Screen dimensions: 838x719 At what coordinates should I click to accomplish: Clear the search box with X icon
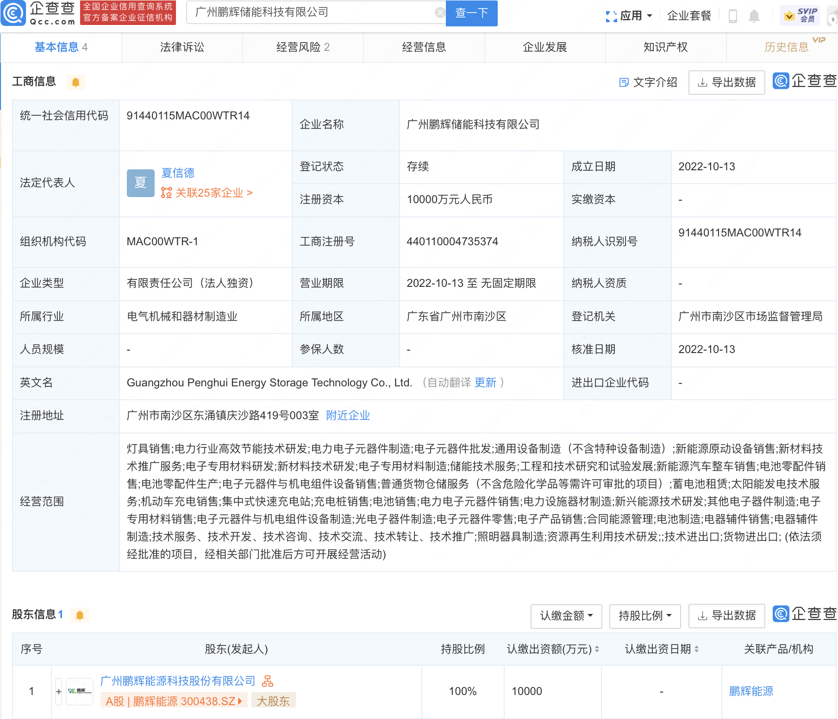pyautogui.click(x=440, y=12)
